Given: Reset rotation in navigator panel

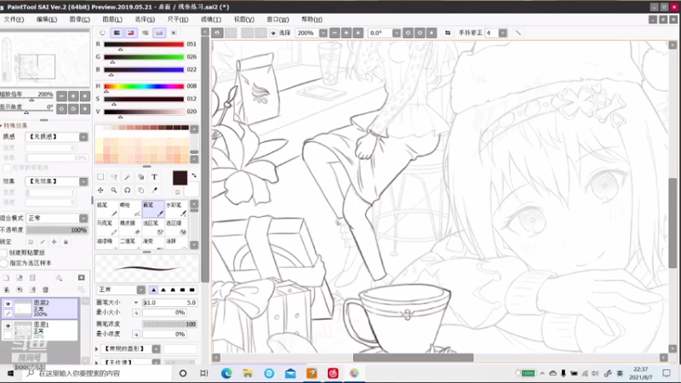Looking at the screenshot, I should pos(85,109).
